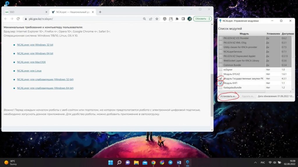Bookmark this page with the star
Screen dimensions: 298x167
[157, 19]
